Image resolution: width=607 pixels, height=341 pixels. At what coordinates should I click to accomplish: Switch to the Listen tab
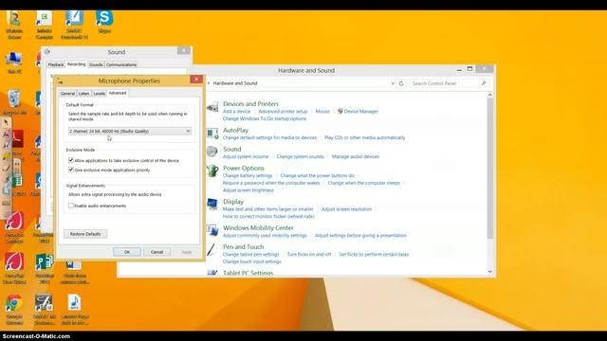click(83, 93)
